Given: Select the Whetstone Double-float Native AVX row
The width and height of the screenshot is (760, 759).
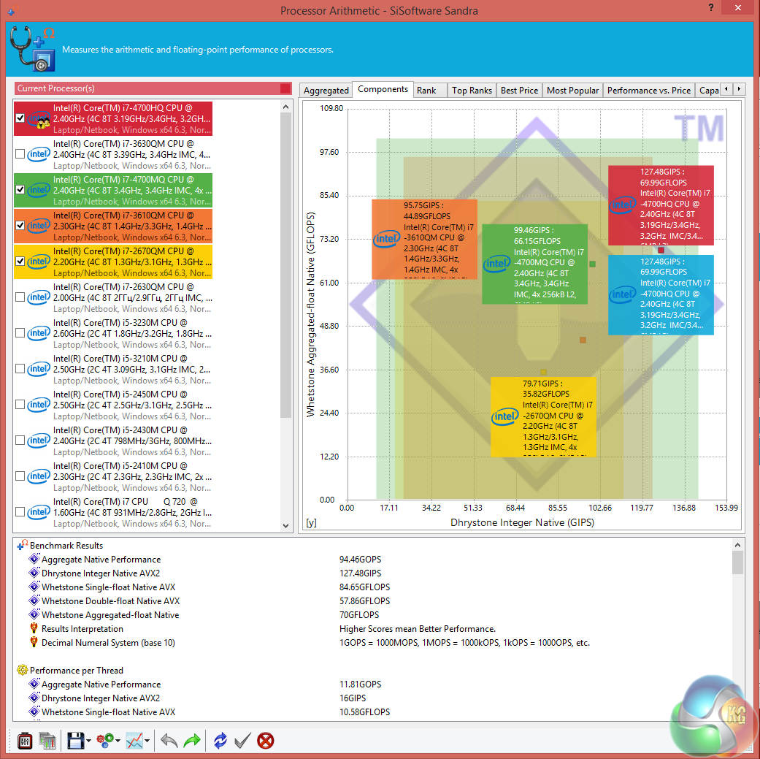Looking at the screenshot, I should coord(373,601).
